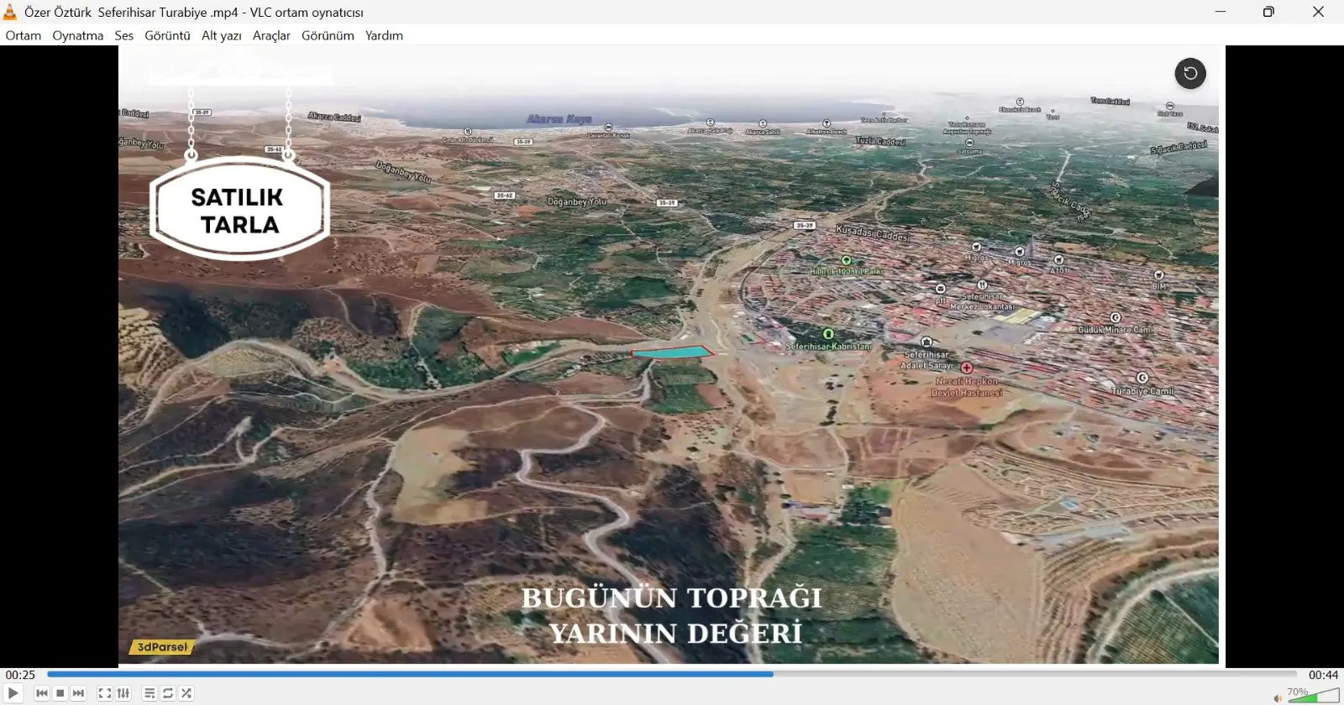Toggle the elapsed time label 00:25
1344x705 pixels.
21,675
